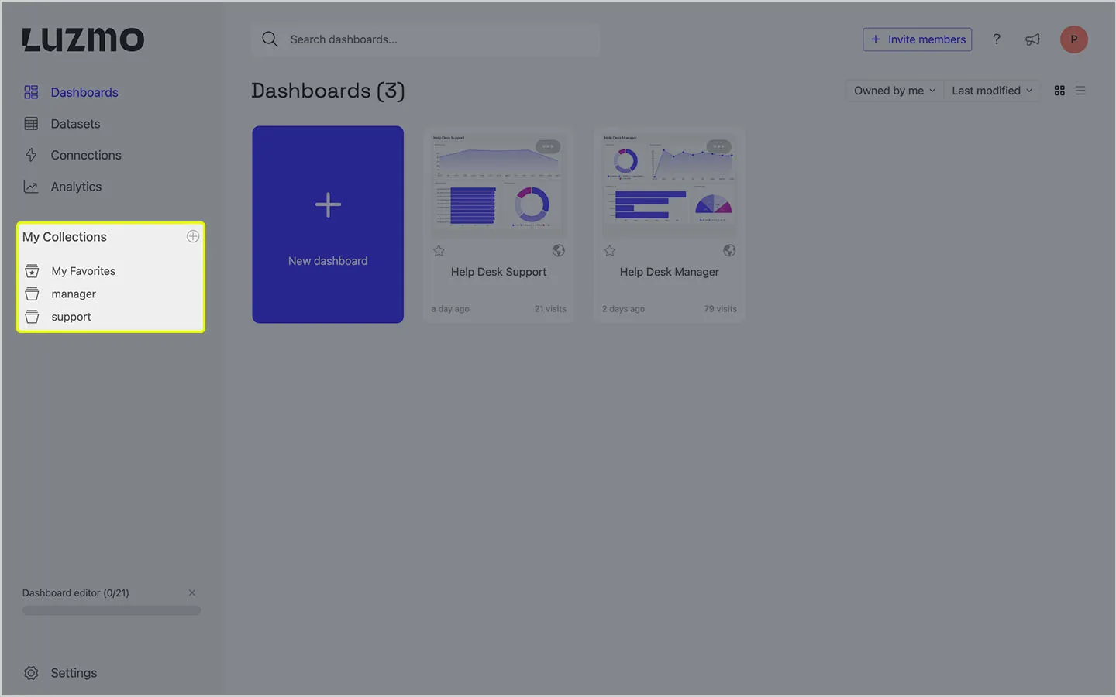Focus the Search dashboards field
The image size is (1116, 697).
(425, 39)
